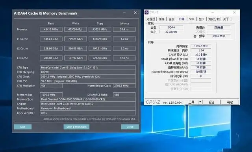Minimize the AIDA64 benchmark window
The height and width of the screenshot is (152, 252).
point(124,13)
